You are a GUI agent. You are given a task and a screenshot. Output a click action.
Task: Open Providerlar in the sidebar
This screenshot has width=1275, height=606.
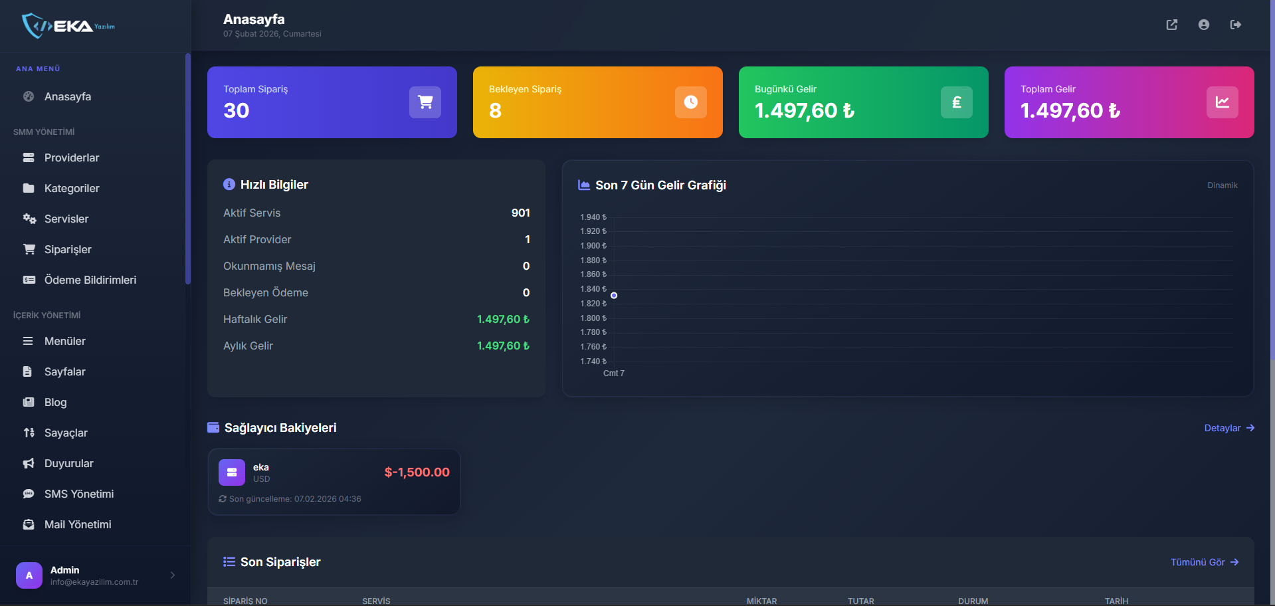pos(72,157)
